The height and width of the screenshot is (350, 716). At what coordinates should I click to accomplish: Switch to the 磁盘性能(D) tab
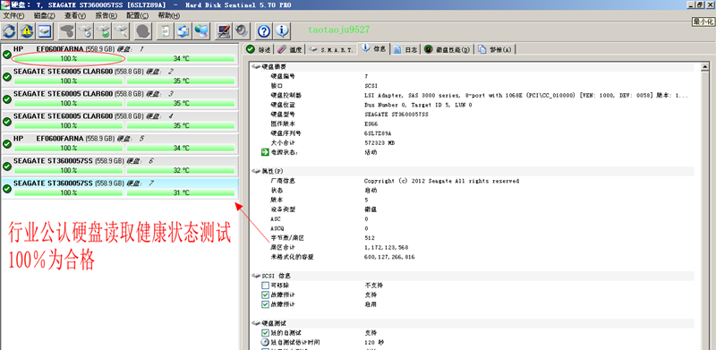447,49
